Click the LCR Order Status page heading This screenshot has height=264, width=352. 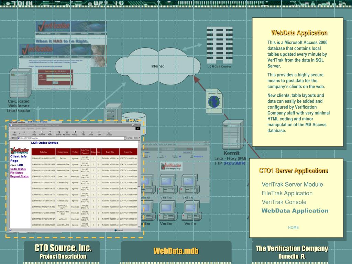click(x=45, y=143)
